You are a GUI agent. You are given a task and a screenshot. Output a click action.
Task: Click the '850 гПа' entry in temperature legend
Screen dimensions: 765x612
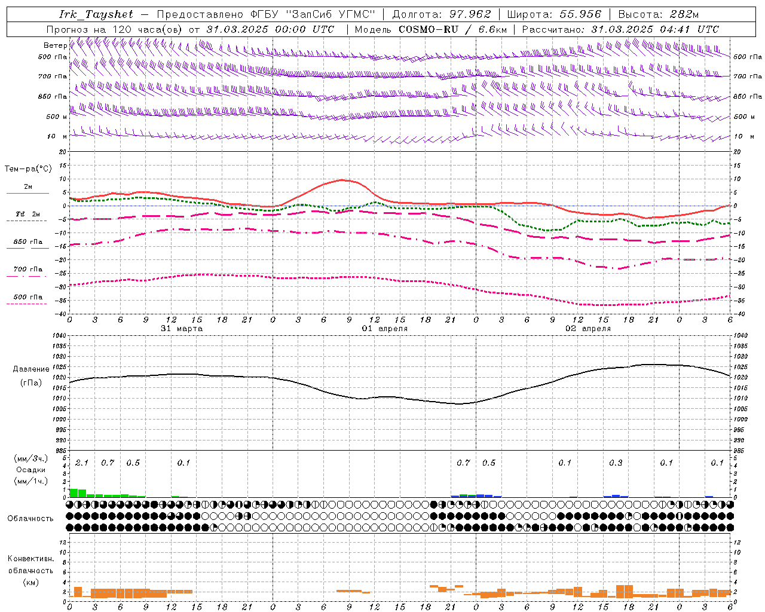click(x=28, y=242)
